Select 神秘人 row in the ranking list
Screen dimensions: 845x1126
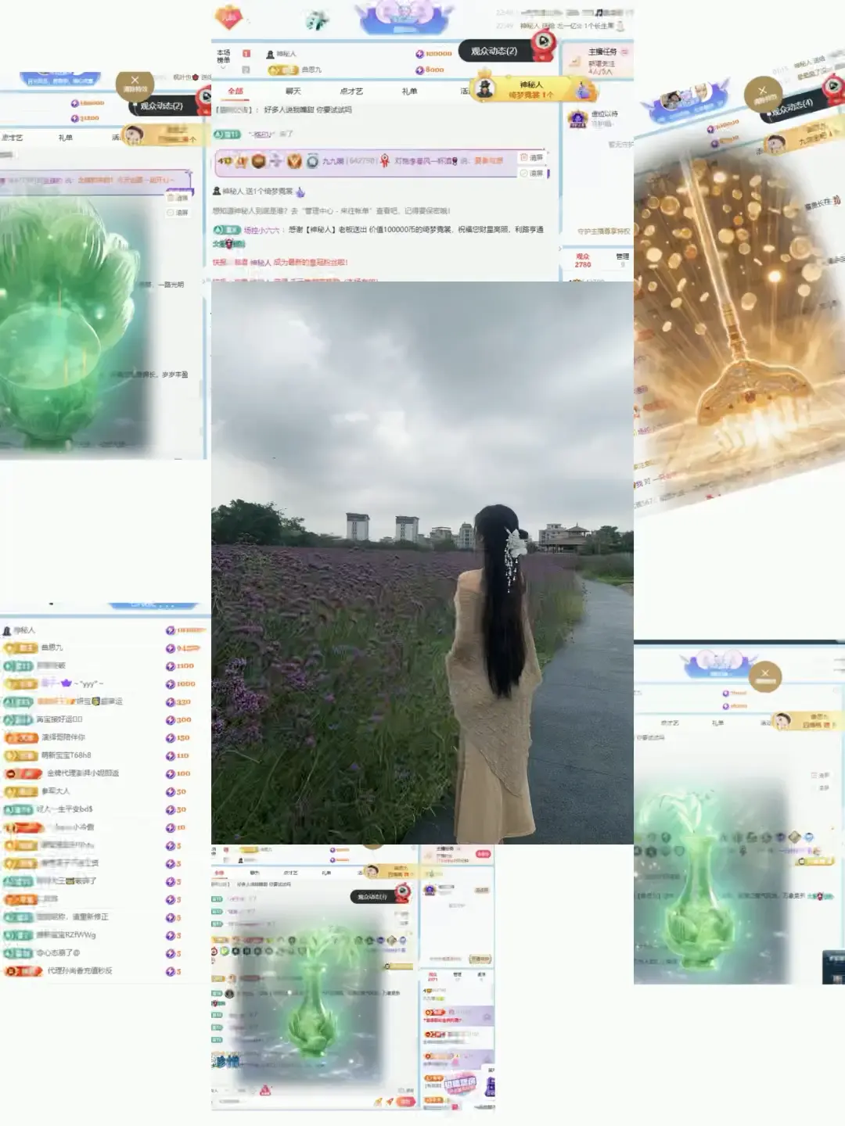click(x=105, y=630)
